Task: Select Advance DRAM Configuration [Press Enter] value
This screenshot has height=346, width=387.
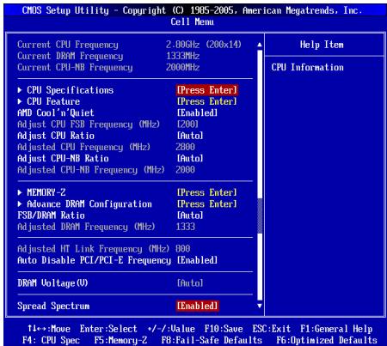Action: [207, 204]
